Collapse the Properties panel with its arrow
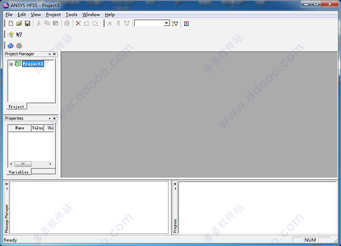The image size is (341, 246). click(49, 118)
